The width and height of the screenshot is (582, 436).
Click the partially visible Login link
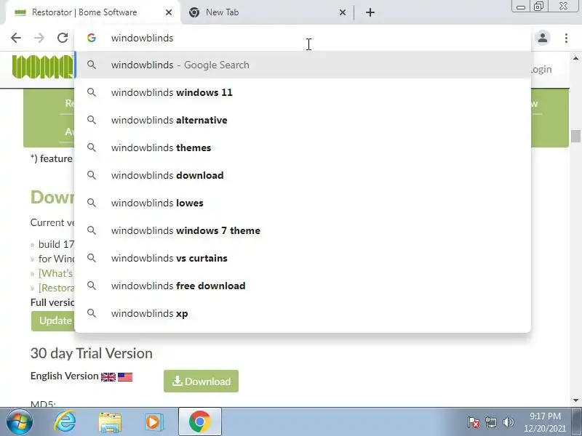[541, 69]
